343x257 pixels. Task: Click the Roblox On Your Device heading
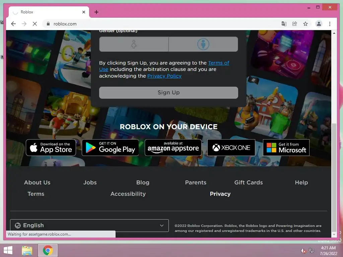click(x=169, y=127)
